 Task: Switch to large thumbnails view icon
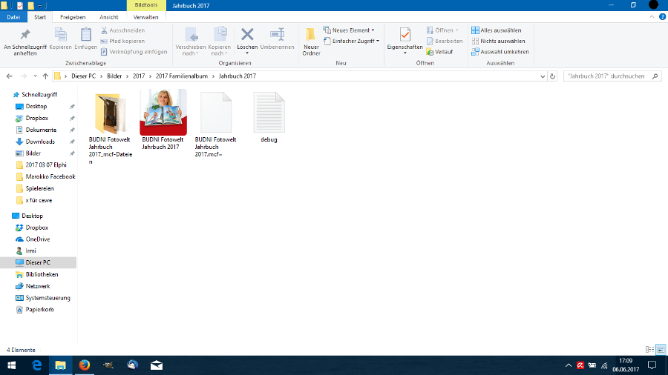click(661, 350)
